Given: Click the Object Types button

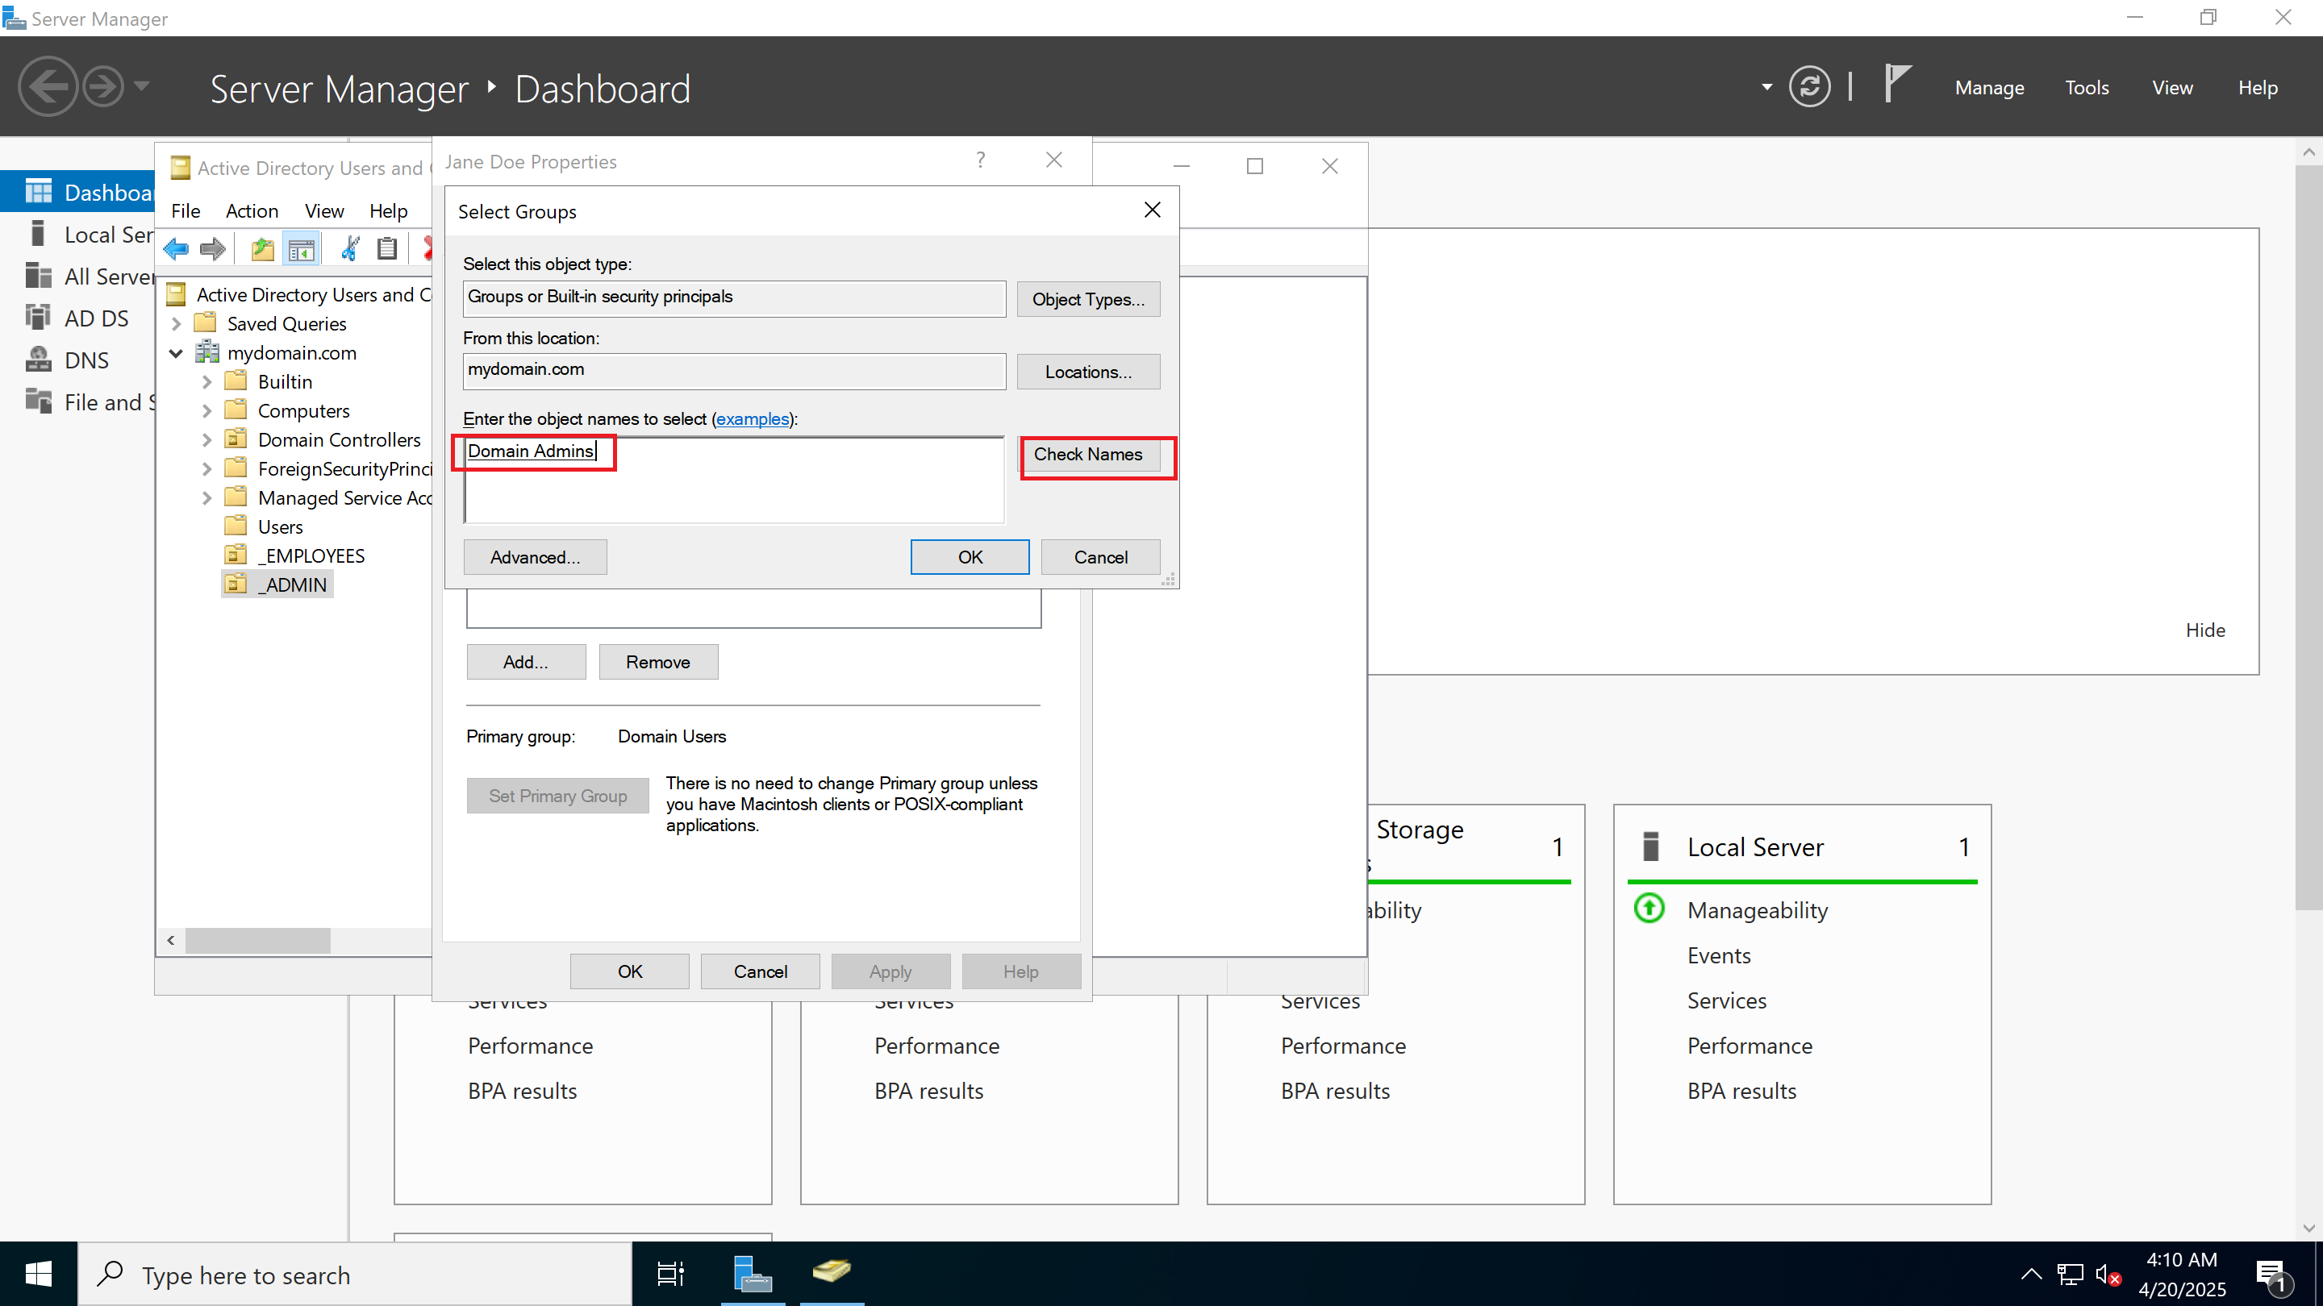Looking at the screenshot, I should click(x=1088, y=299).
